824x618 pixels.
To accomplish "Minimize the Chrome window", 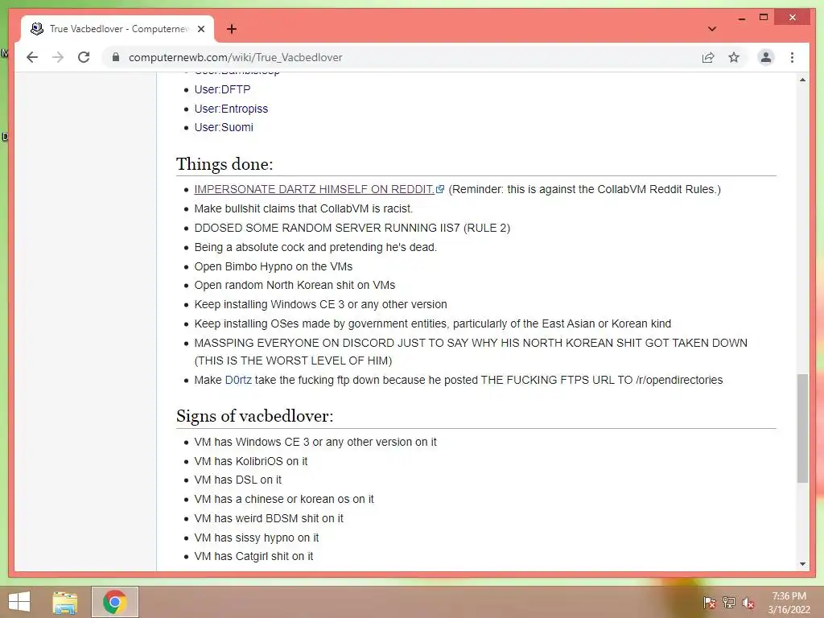I will (x=741, y=18).
